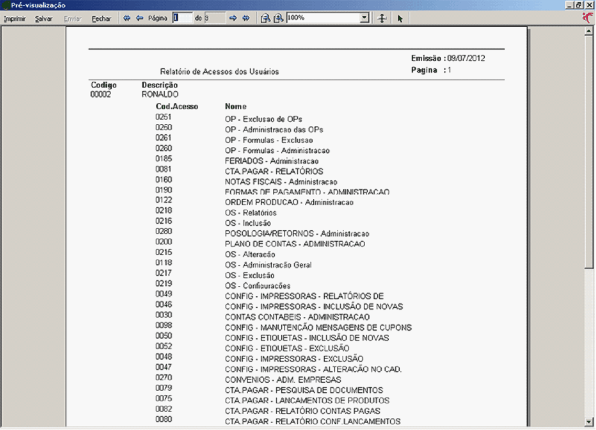This screenshot has width=596, height=430.
Task: Open the 100% zoom dropdown
Action: coord(365,18)
